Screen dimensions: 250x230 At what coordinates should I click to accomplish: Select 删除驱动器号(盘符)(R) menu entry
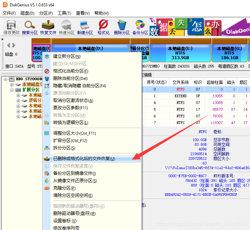coord(92,213)
